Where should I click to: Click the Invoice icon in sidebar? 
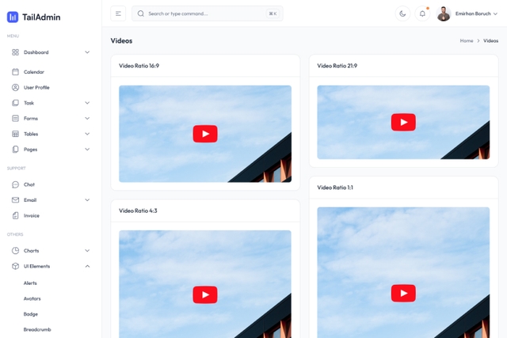(x=15, y=215)
